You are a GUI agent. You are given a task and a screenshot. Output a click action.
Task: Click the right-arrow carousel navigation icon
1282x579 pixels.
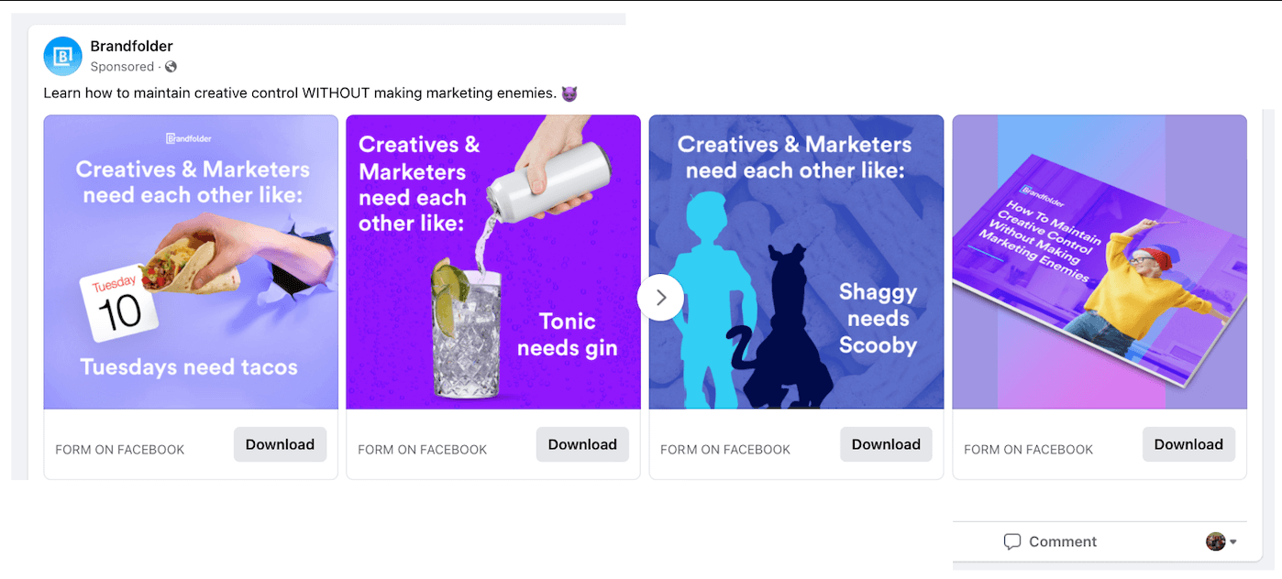660,297
